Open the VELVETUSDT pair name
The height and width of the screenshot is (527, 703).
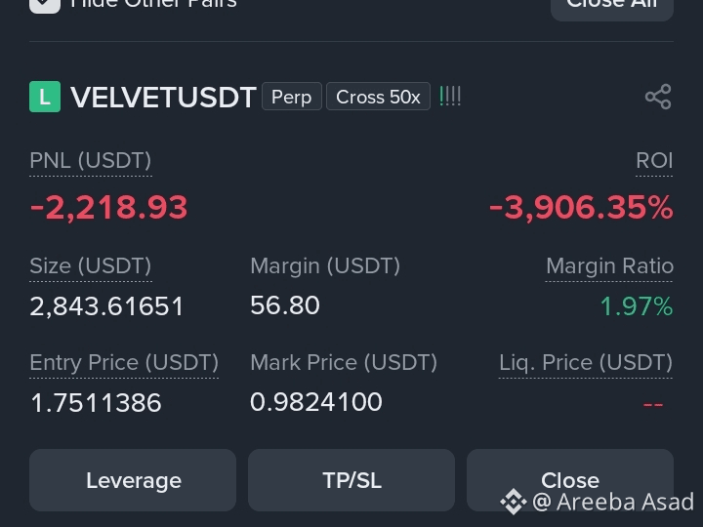point(163,97)
